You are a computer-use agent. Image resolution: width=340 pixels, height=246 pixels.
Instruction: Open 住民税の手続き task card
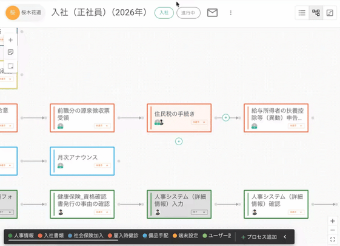pos(179,118)
